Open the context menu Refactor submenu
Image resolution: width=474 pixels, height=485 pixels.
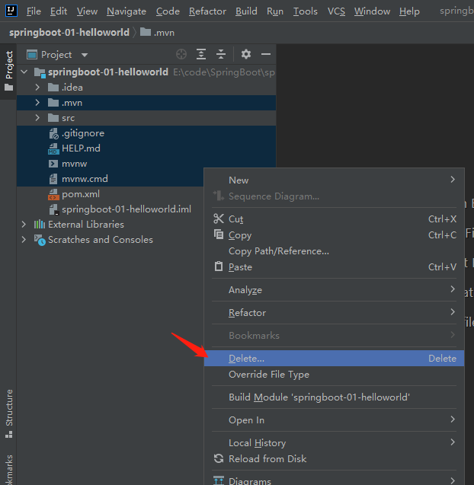(x=334, y=313)
